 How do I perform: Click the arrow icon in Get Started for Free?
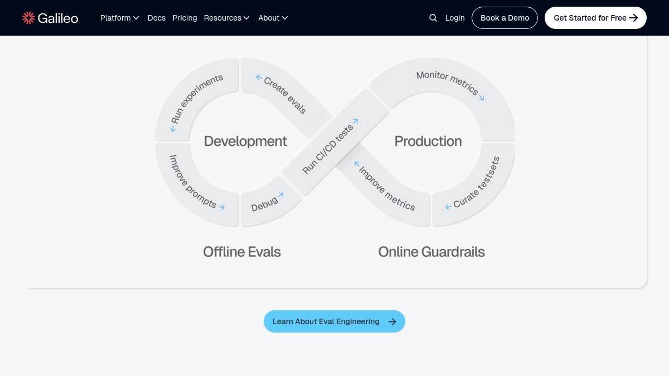(633, 18)
